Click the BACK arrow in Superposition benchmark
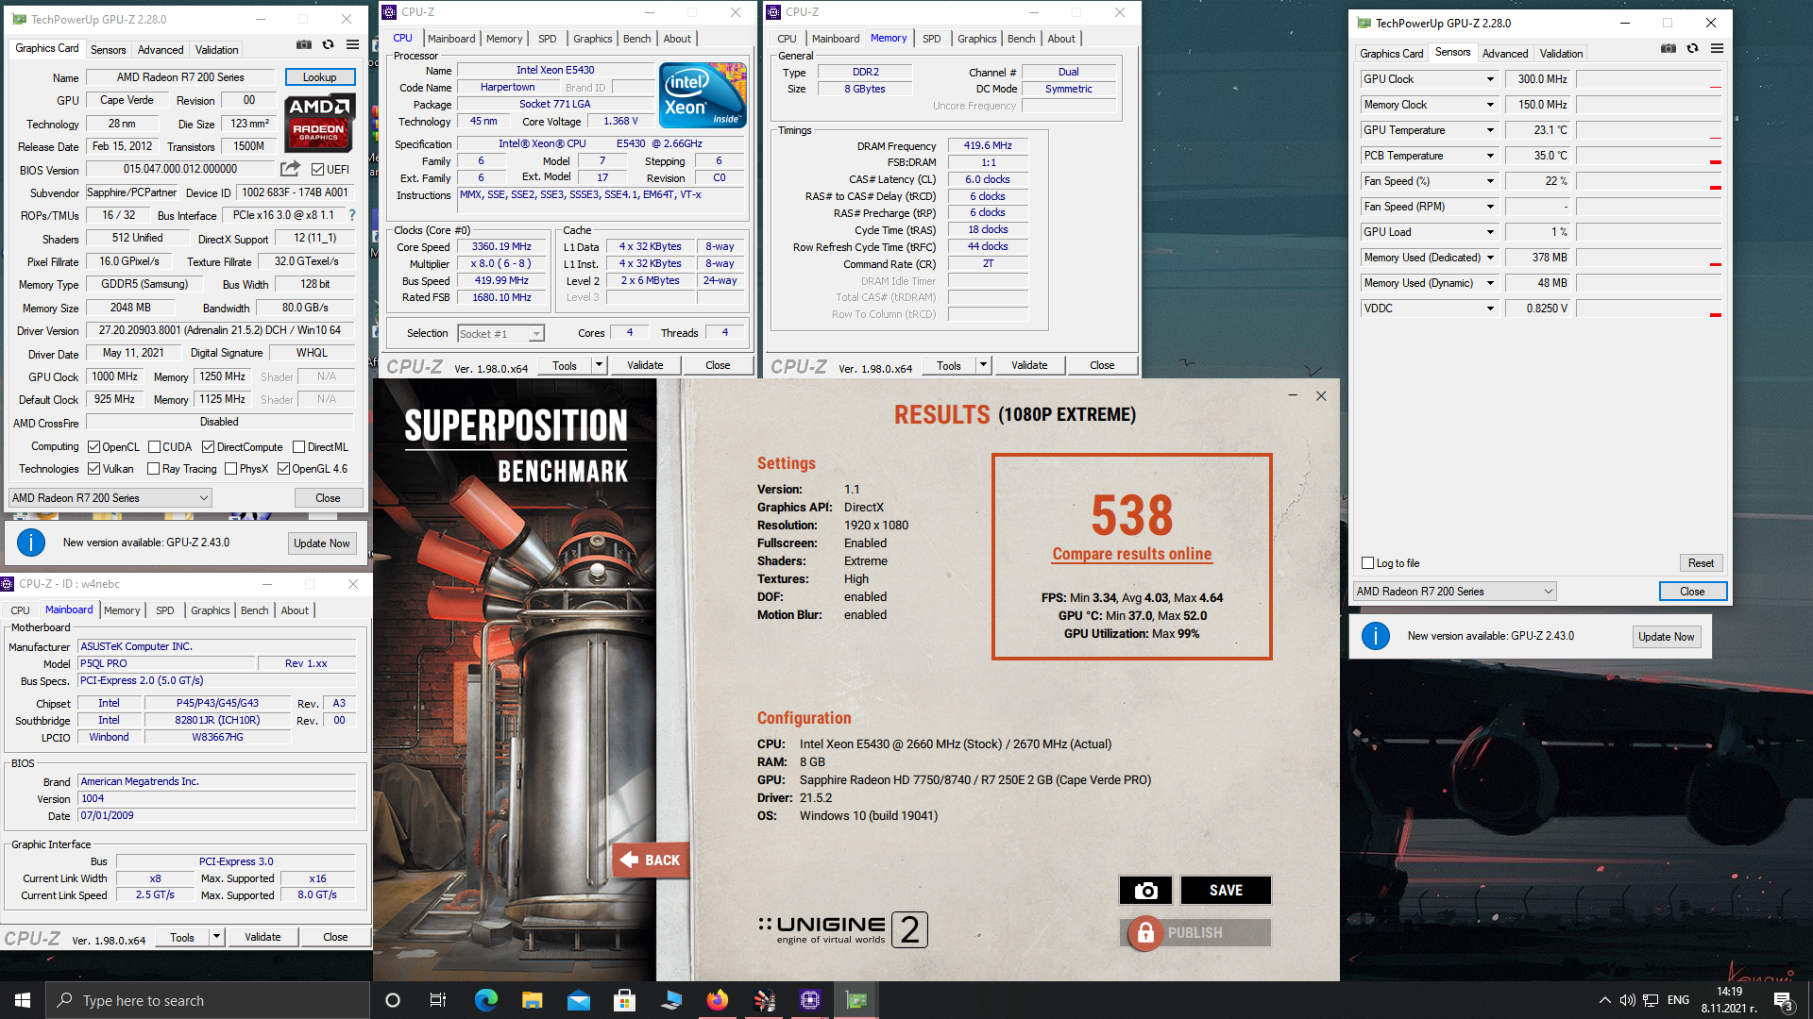This screenshot has width=1813, height=1019. pos(650,860)
